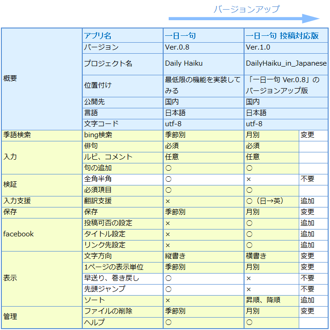Image resolution: width=330 pixels, height=330 pixels.
Task: Select the ソート row label
Action: coord(122,300)
